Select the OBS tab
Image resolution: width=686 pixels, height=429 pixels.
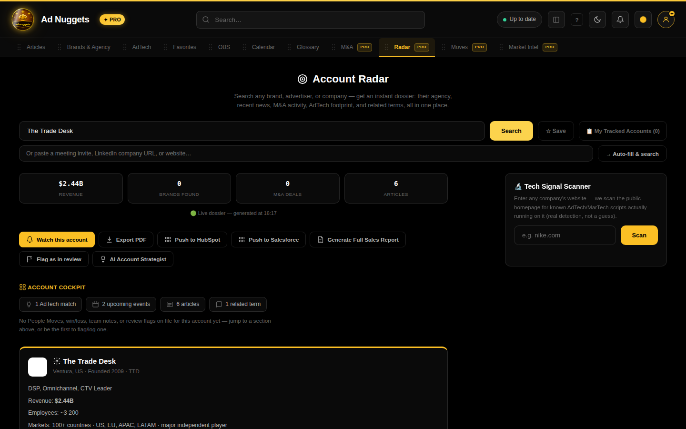[x=224, y=47]
